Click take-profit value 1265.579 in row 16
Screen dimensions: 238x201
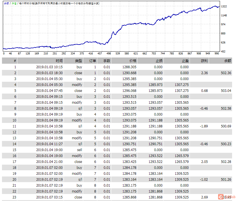click(x=181, y=156)
